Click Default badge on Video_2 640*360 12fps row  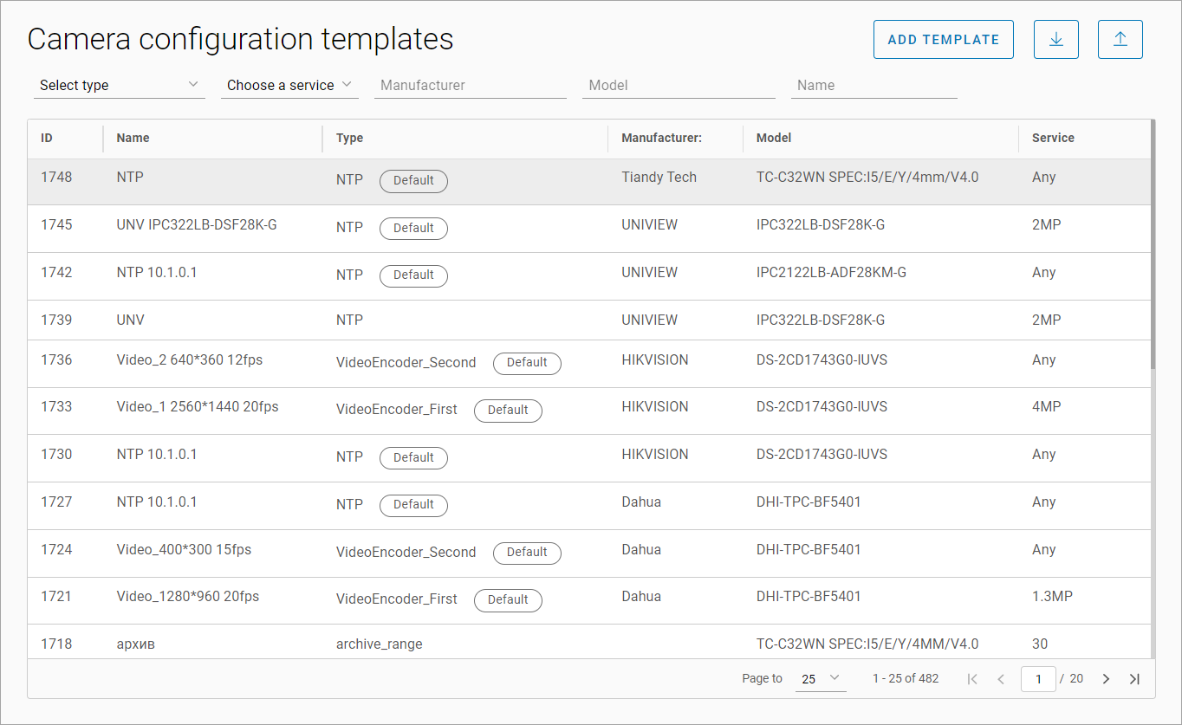tap(527, 363)
